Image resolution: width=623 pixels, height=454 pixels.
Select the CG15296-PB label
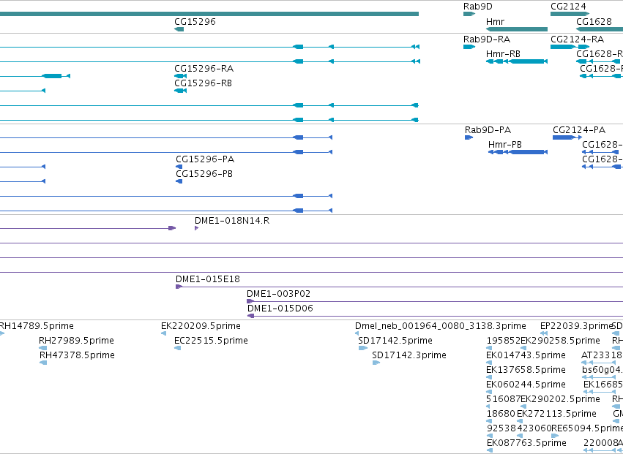pyautogui.click(x=204, y=174)
